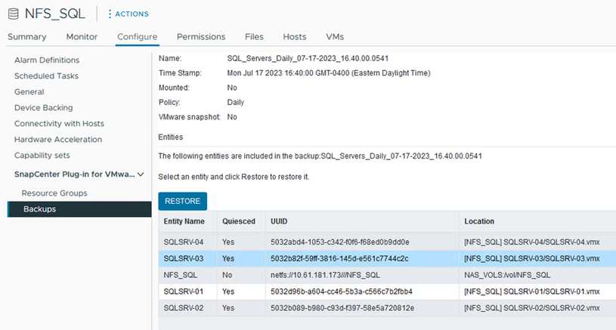This screenshot has height=330, width=616.
Task: Open Hardware Acceleration settings
Action: 58,139
